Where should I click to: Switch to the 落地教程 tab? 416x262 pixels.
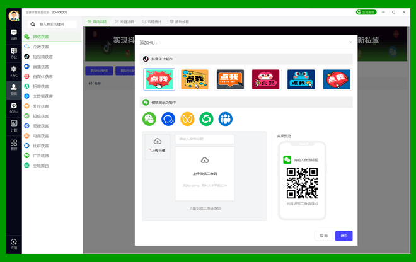coord(180,21)
